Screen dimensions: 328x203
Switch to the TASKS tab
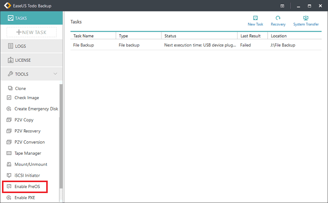point(31,18)
